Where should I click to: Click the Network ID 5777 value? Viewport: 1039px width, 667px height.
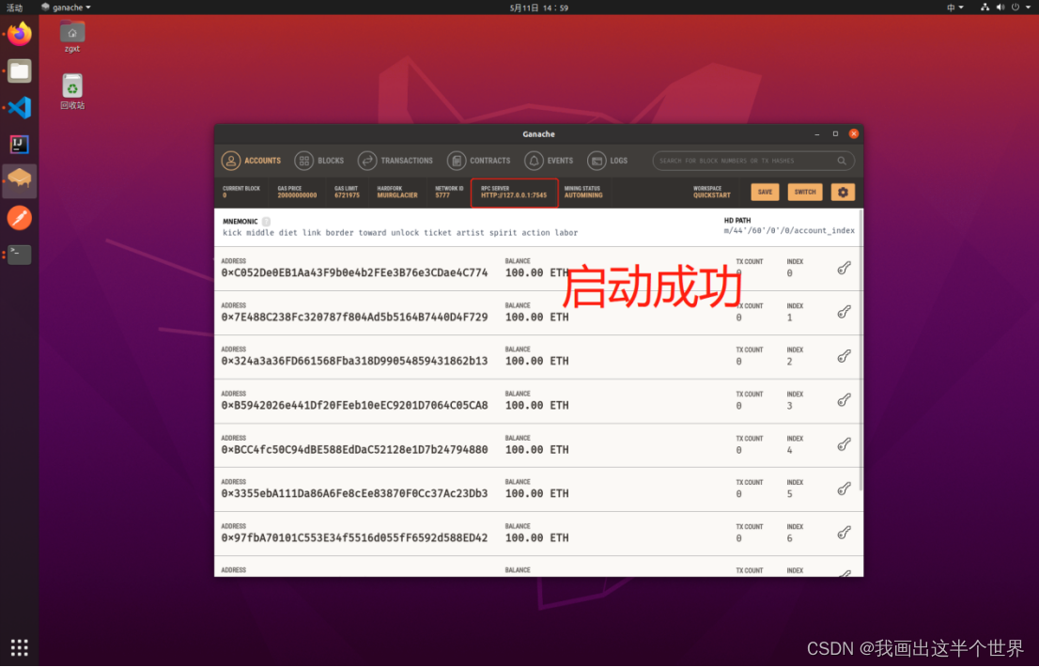442,195
